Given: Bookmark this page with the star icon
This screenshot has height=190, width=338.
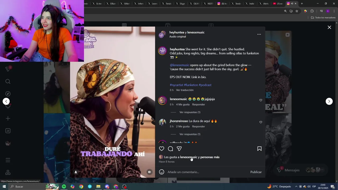Looking at the screenshot, I should (297, 11).
